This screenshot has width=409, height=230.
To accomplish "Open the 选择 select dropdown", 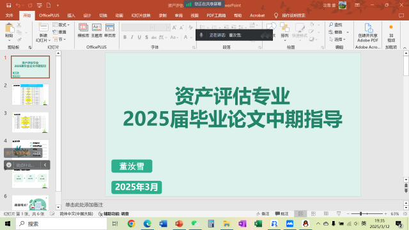I will 337,40.
